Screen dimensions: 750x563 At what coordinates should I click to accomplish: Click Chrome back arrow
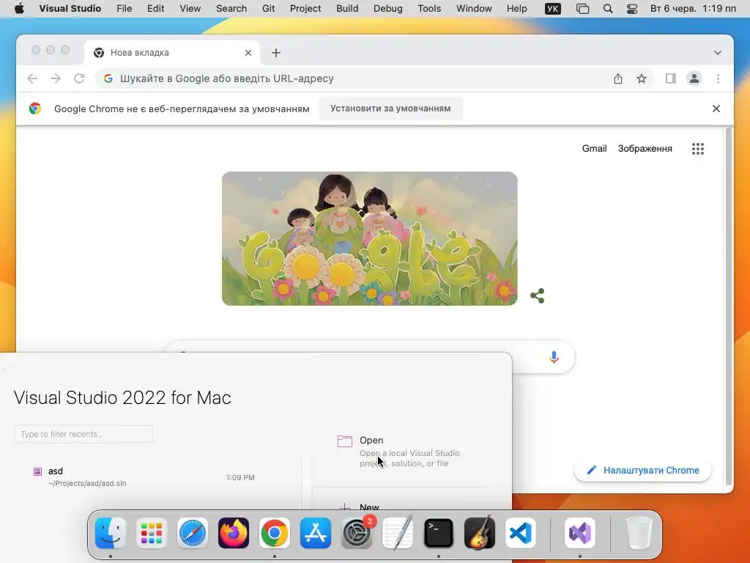tap(32, 78)
